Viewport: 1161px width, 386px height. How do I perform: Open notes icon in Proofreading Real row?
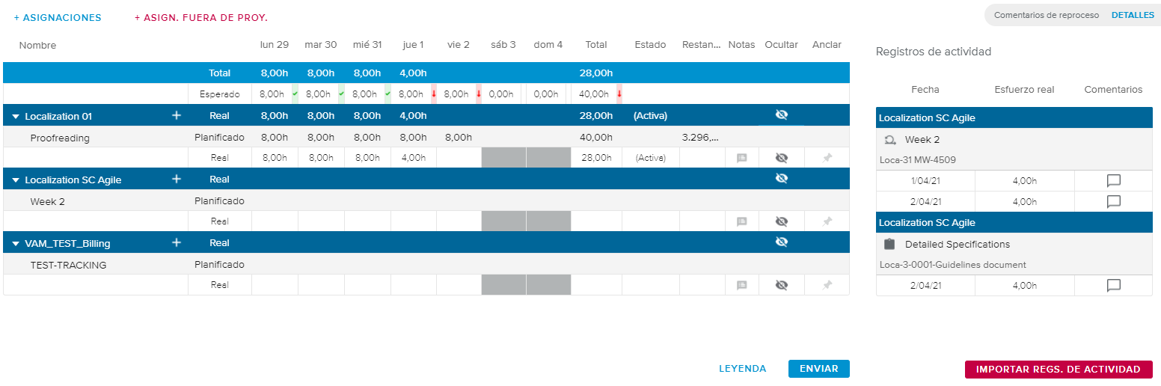741,159
